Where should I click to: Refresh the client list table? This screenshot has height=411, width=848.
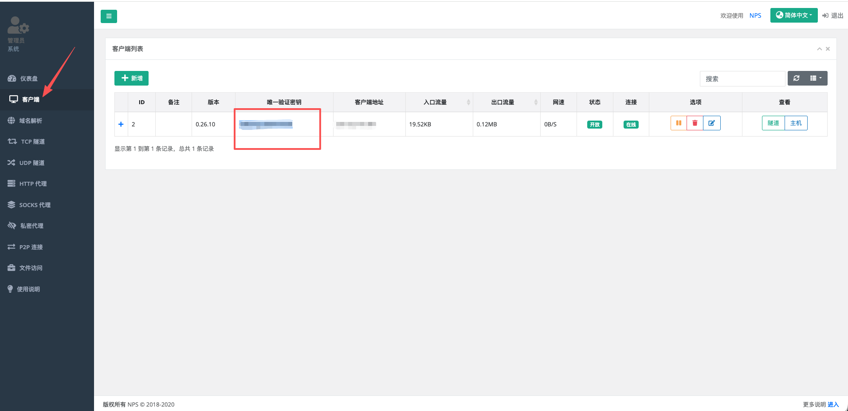click(797, 78)
